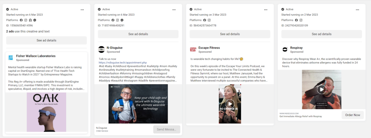Open Fisher Wallace Laboratories page name
The image size is (371, 138).
[36, 56]
